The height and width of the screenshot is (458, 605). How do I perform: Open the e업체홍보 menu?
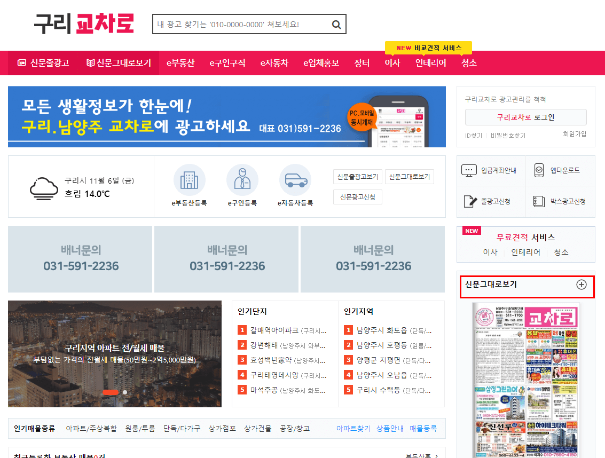tap(321, 62)
